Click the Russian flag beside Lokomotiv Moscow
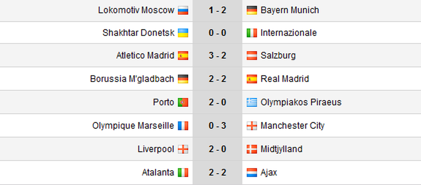The image size is (421, 185). tap(183, 11)
